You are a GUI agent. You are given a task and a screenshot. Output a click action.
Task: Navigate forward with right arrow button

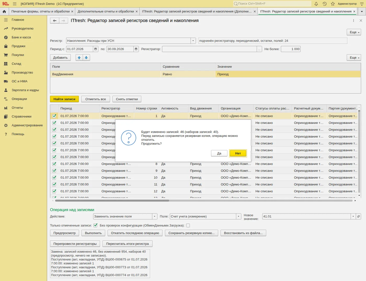[x=64, y=21]
